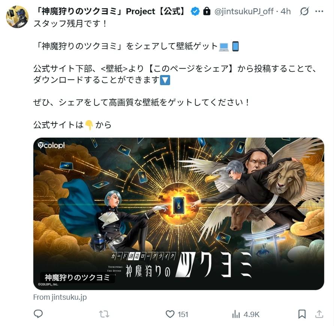
Task: Open the three-dot more options menu
Action: (319, 11)
